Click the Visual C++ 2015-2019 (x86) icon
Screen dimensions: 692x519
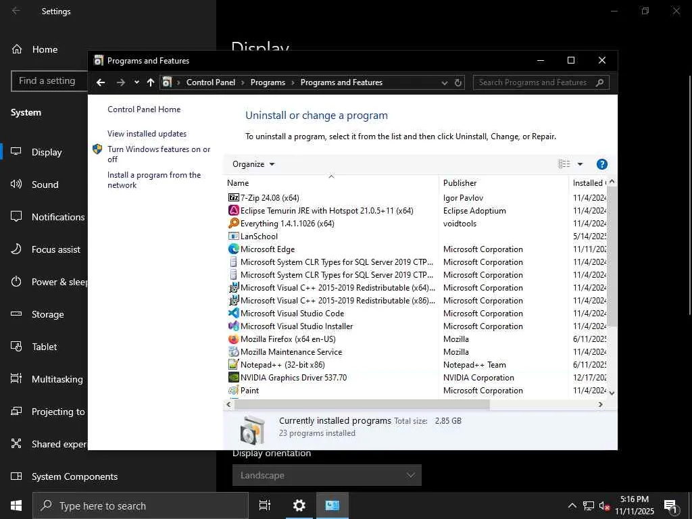233,301
